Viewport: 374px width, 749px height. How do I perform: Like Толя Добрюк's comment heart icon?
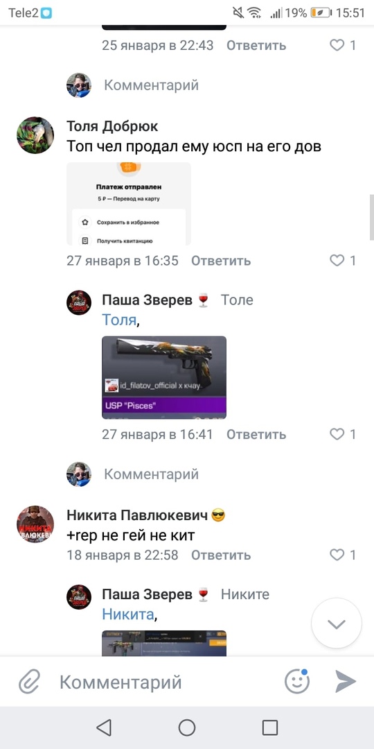[337, 260]
